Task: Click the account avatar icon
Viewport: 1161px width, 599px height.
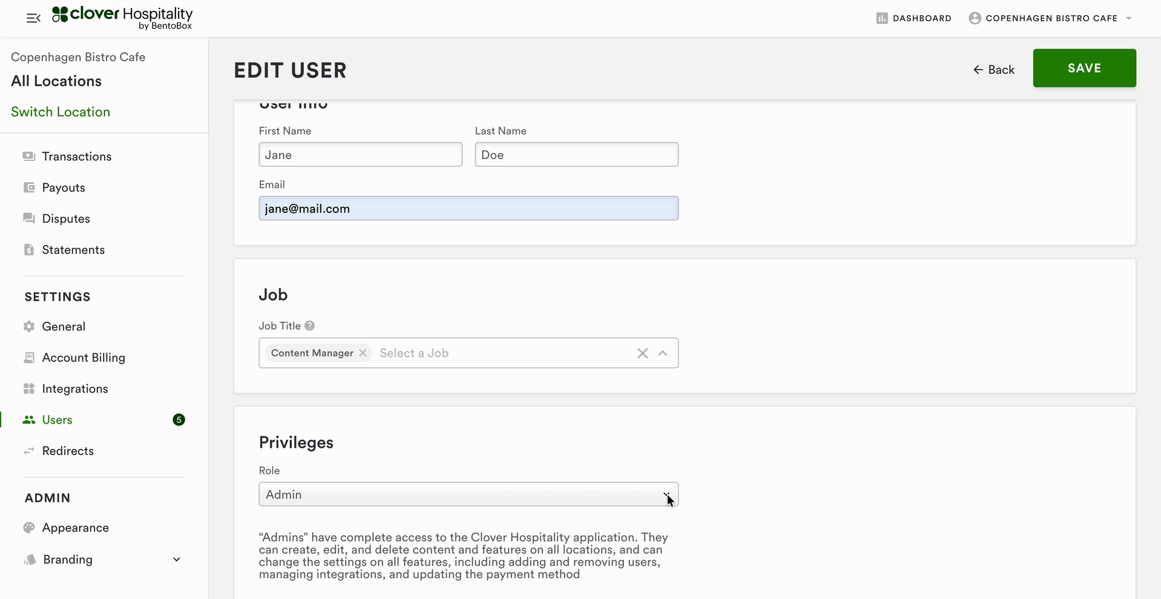Action: point(975,18)
